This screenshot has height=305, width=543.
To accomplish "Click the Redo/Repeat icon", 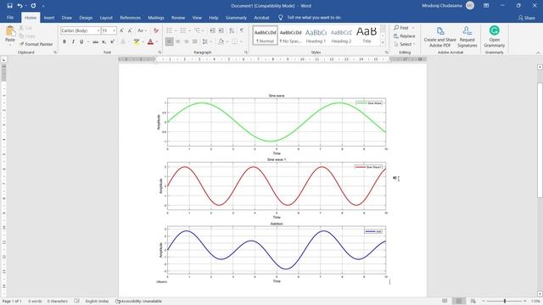I will (33, 6).
